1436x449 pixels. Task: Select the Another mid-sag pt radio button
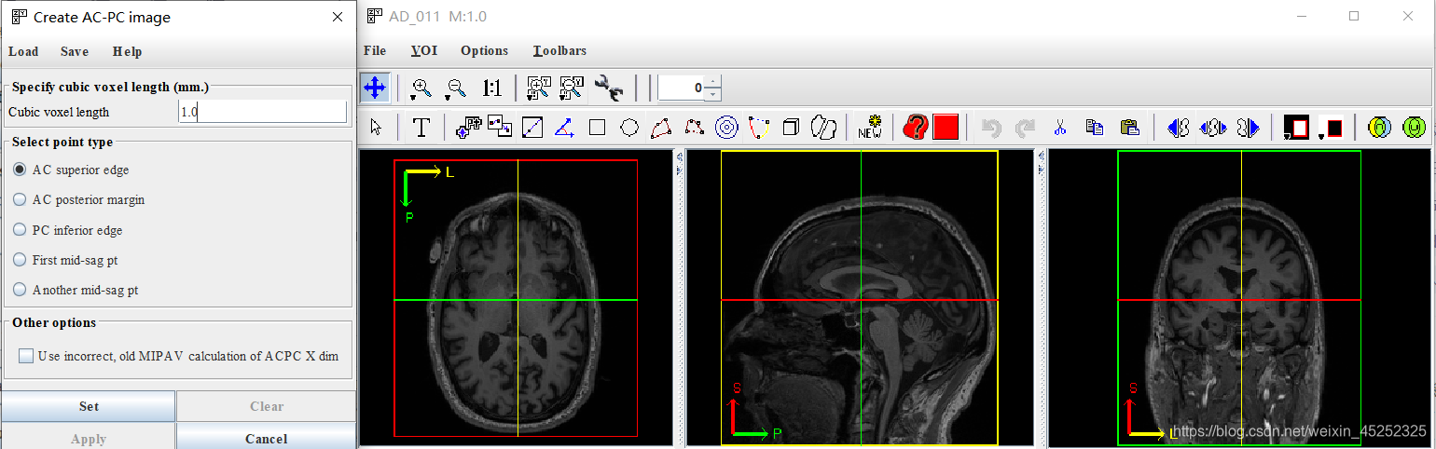(x=20, y=290)
